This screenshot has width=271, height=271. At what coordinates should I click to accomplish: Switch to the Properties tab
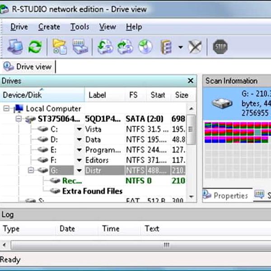click(x=225, y=195)
